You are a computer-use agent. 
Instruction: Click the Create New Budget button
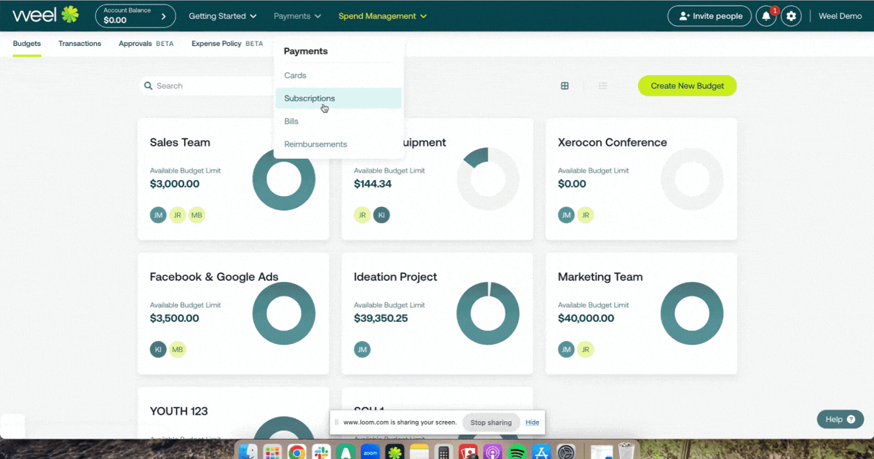[687, 85]
